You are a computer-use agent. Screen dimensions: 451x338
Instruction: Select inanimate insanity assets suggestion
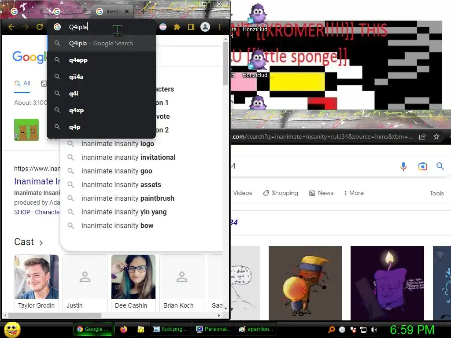141,185
